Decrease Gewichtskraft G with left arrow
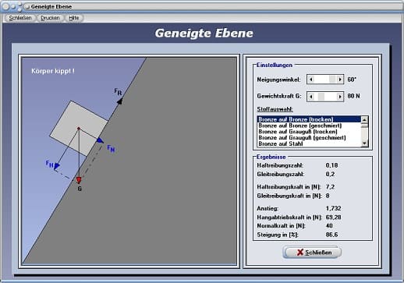 311,97
